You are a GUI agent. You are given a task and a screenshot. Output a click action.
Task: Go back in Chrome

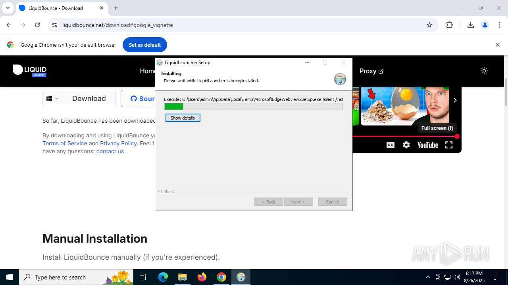pos(9,25)
